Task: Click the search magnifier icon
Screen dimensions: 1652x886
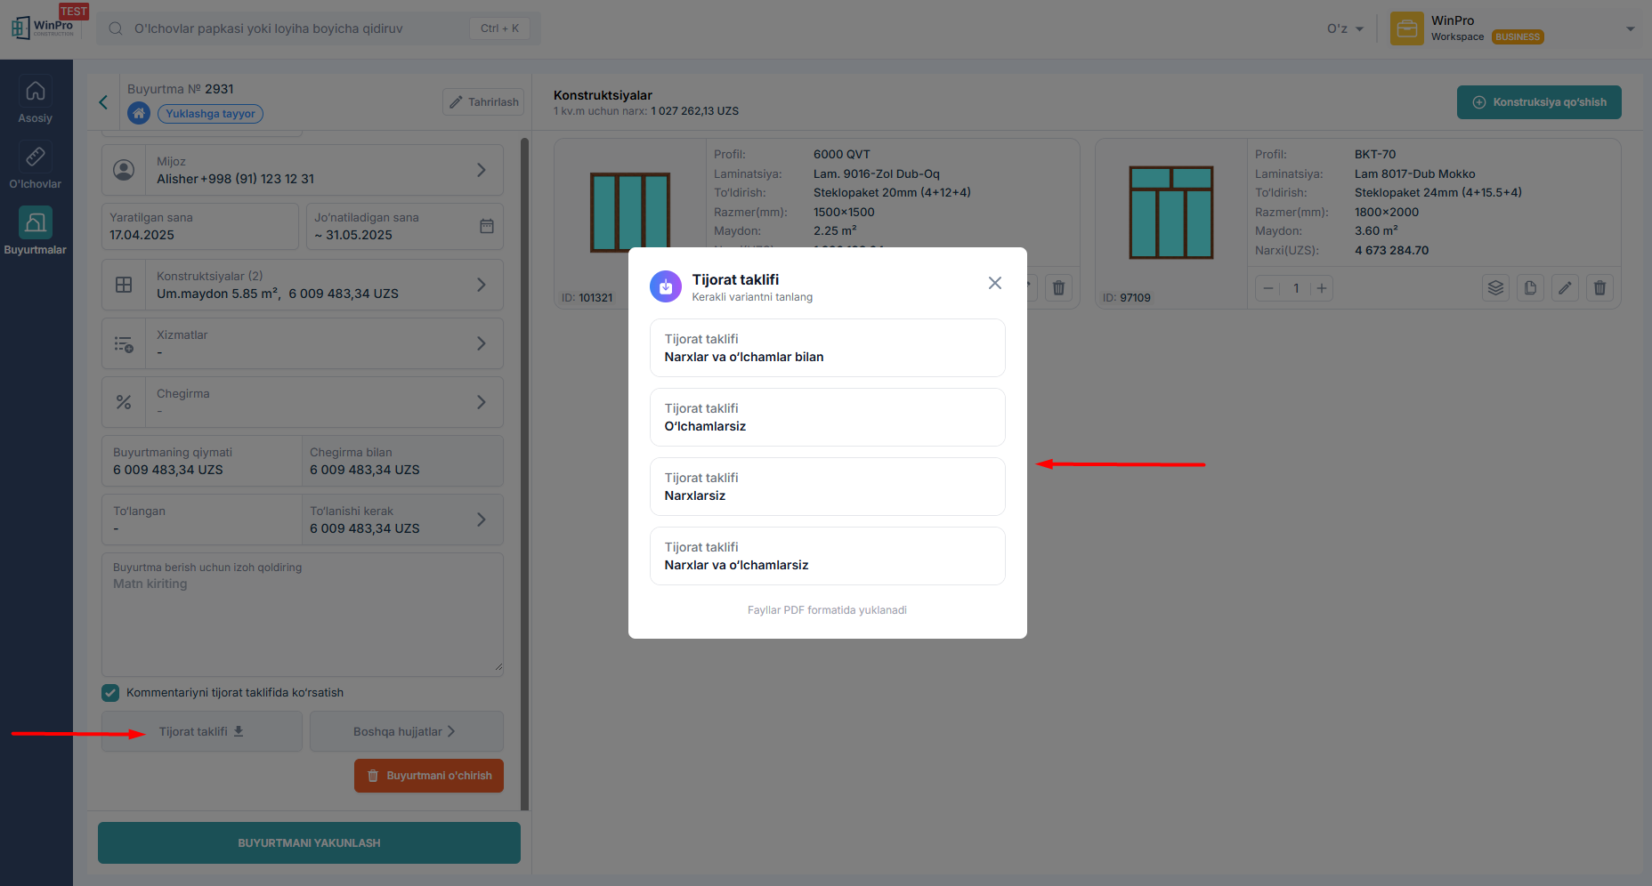Action: (x=116, y=28)
